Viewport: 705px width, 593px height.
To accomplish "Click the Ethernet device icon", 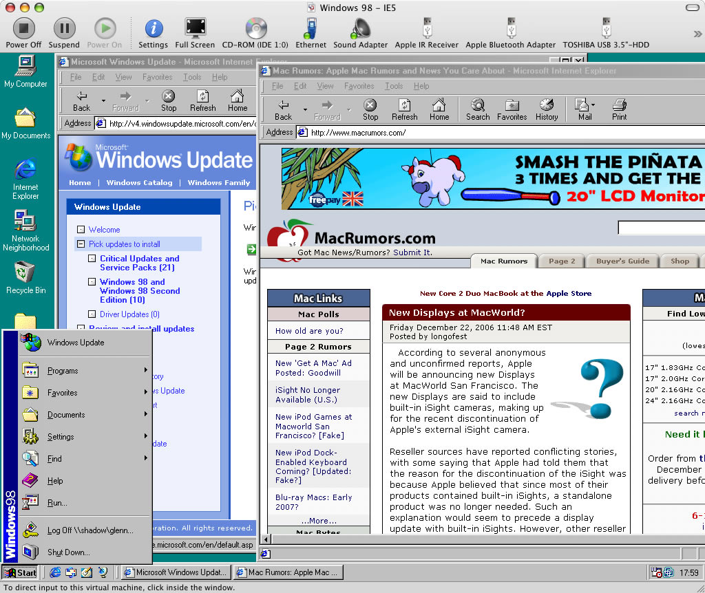I will click(311, 33).
